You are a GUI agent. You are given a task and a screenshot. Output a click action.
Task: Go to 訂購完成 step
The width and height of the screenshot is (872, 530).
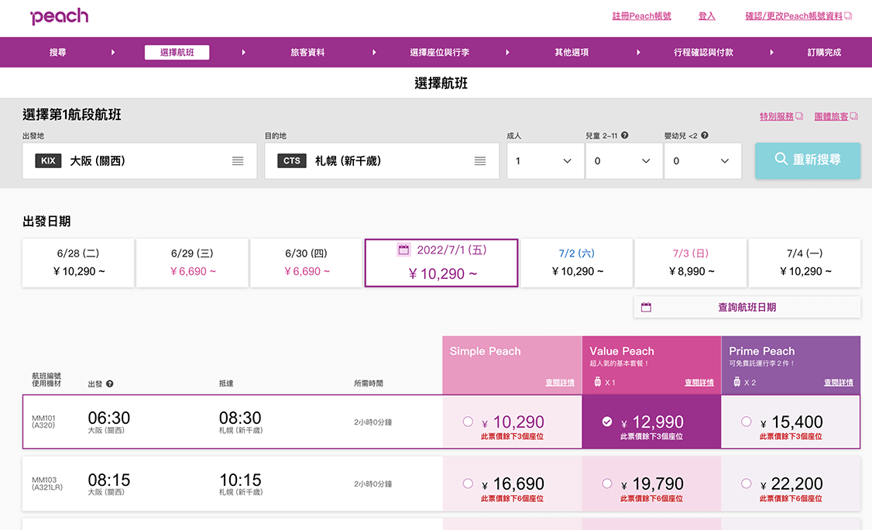[x=824, y=53]
